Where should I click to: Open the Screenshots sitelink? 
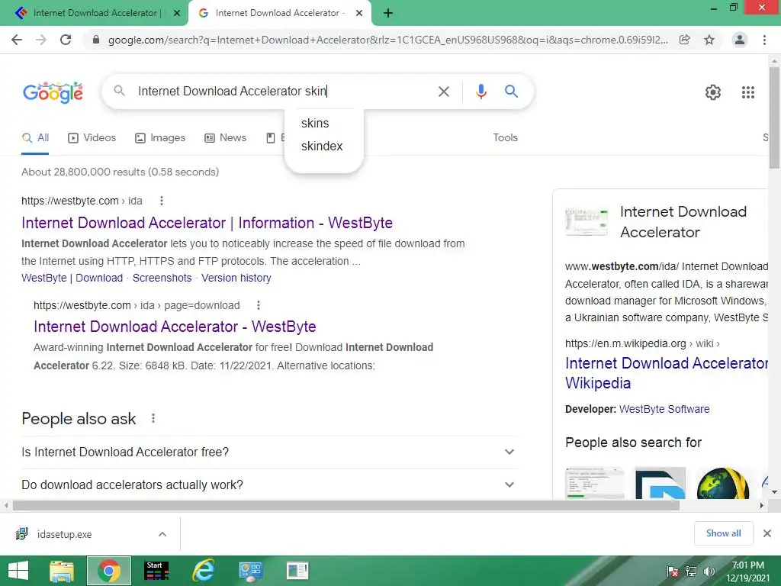(162, 278)
